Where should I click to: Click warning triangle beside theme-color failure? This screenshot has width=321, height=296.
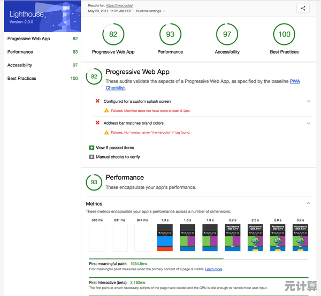[x=106, y=132]
